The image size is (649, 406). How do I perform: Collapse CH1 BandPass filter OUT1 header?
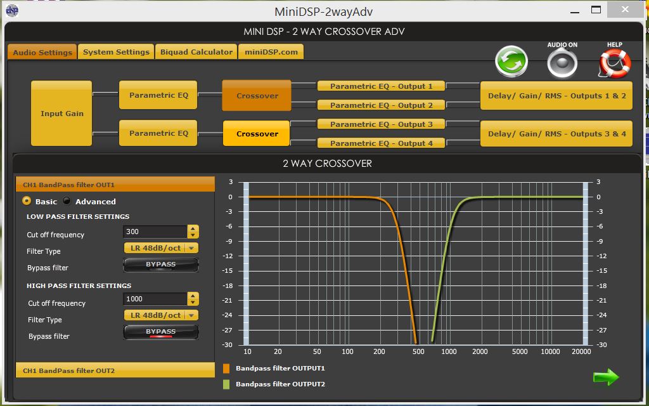115,185
